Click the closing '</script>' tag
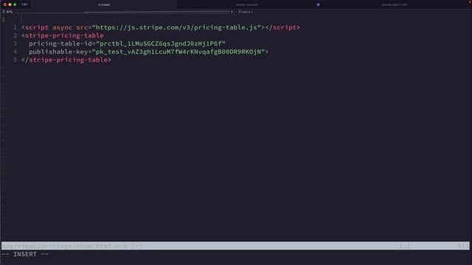Image resolution: width=472 pixels, height=265 pixels. point(282,27)
